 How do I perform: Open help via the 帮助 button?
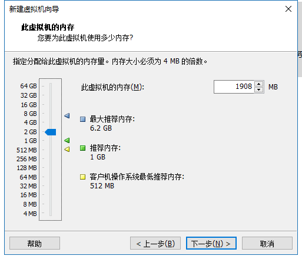[35, 243]
